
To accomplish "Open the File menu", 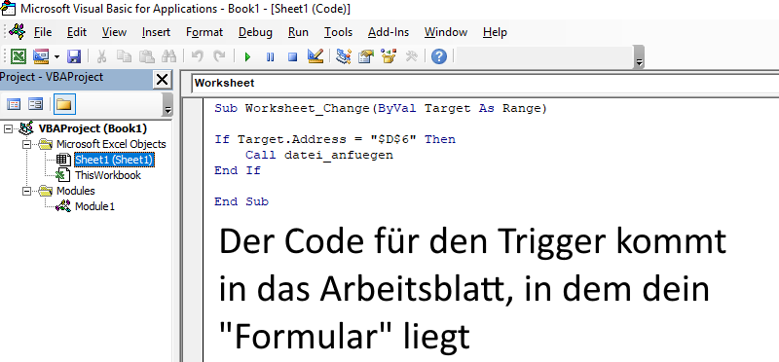I will click(x=43, y=32).
